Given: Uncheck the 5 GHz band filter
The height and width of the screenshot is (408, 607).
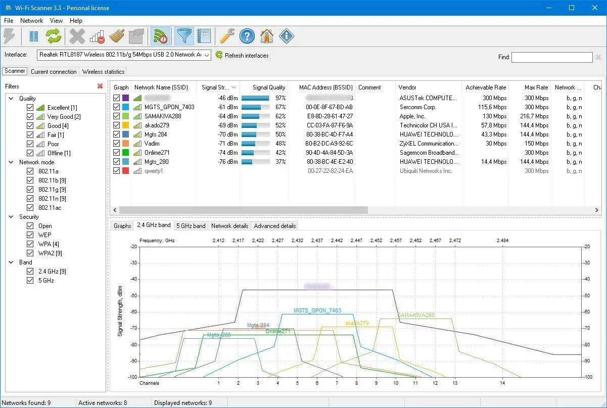Looking at the screenshot, I should click(x=30, y=281).
